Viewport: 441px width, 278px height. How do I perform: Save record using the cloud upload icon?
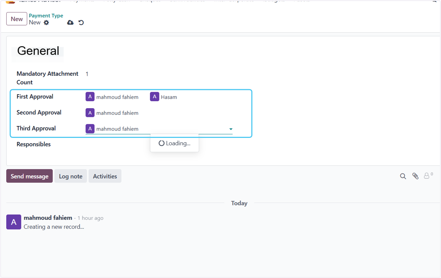70,23
